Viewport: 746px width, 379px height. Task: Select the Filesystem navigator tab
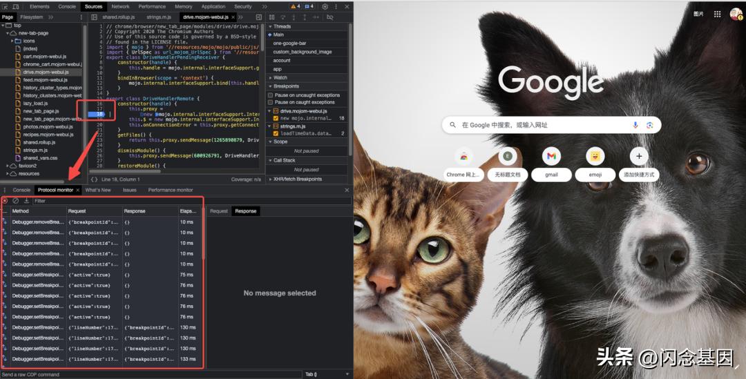(31, 17)
